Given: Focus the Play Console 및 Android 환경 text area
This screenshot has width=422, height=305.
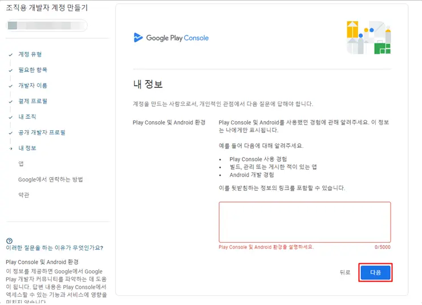Looking at the screenshot, I should (305, 222).
